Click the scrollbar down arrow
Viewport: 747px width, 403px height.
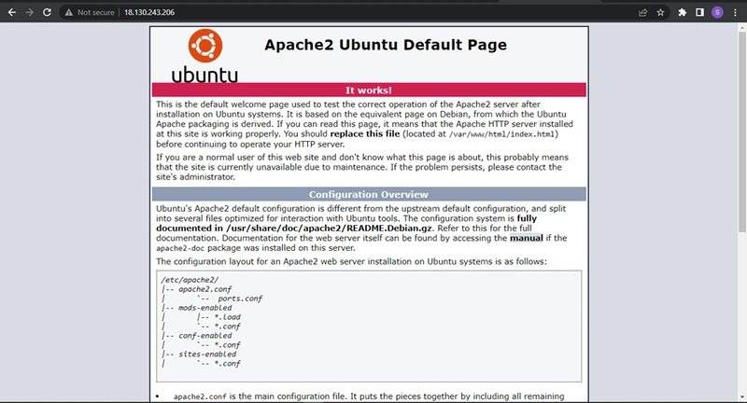coord(742,396)
